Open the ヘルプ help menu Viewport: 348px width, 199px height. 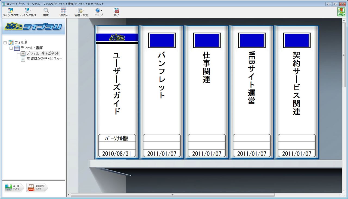click(98, 11)
